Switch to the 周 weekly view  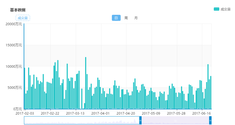click(126, 18)
